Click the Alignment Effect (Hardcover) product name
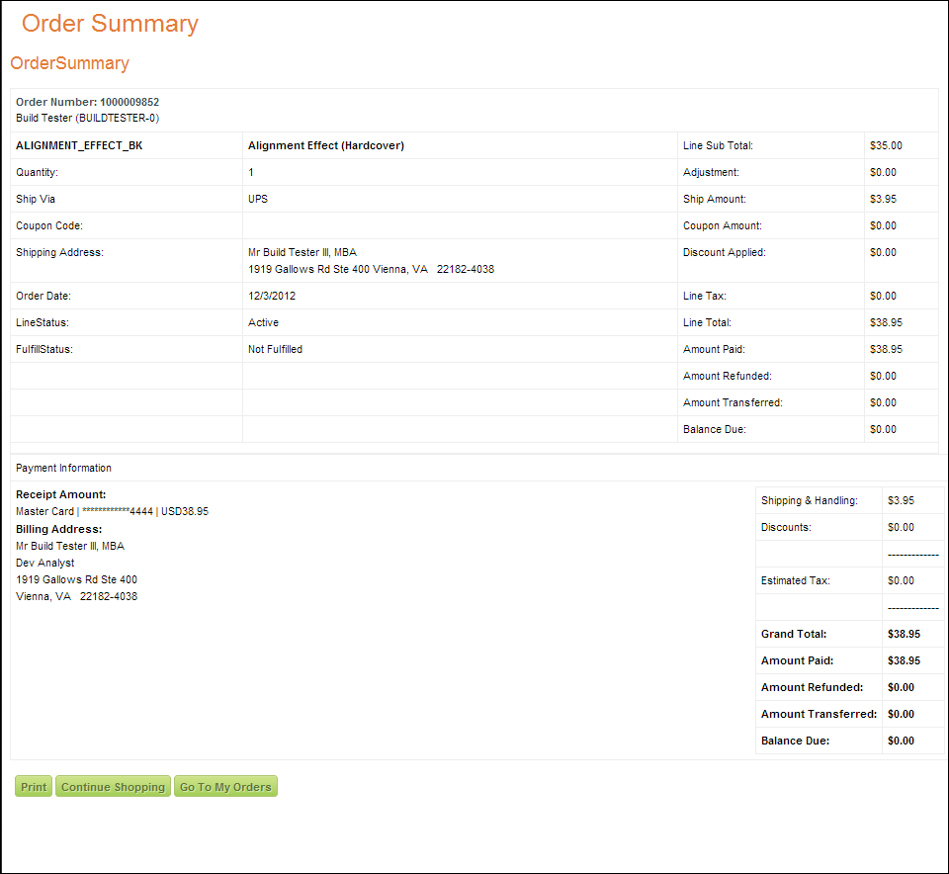 325,145
